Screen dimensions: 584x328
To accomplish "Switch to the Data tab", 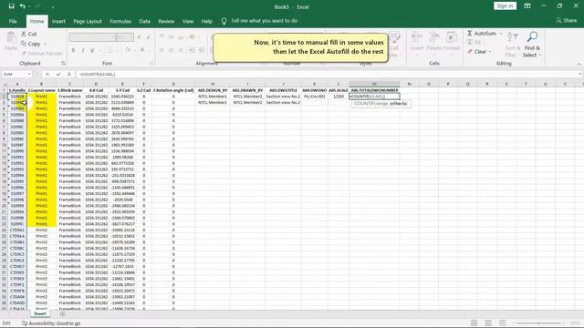I will [144, 21].
